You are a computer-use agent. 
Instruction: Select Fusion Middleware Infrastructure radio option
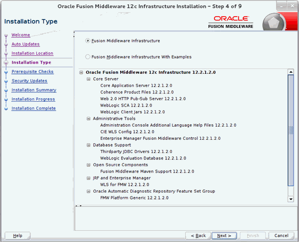(87, 41)
